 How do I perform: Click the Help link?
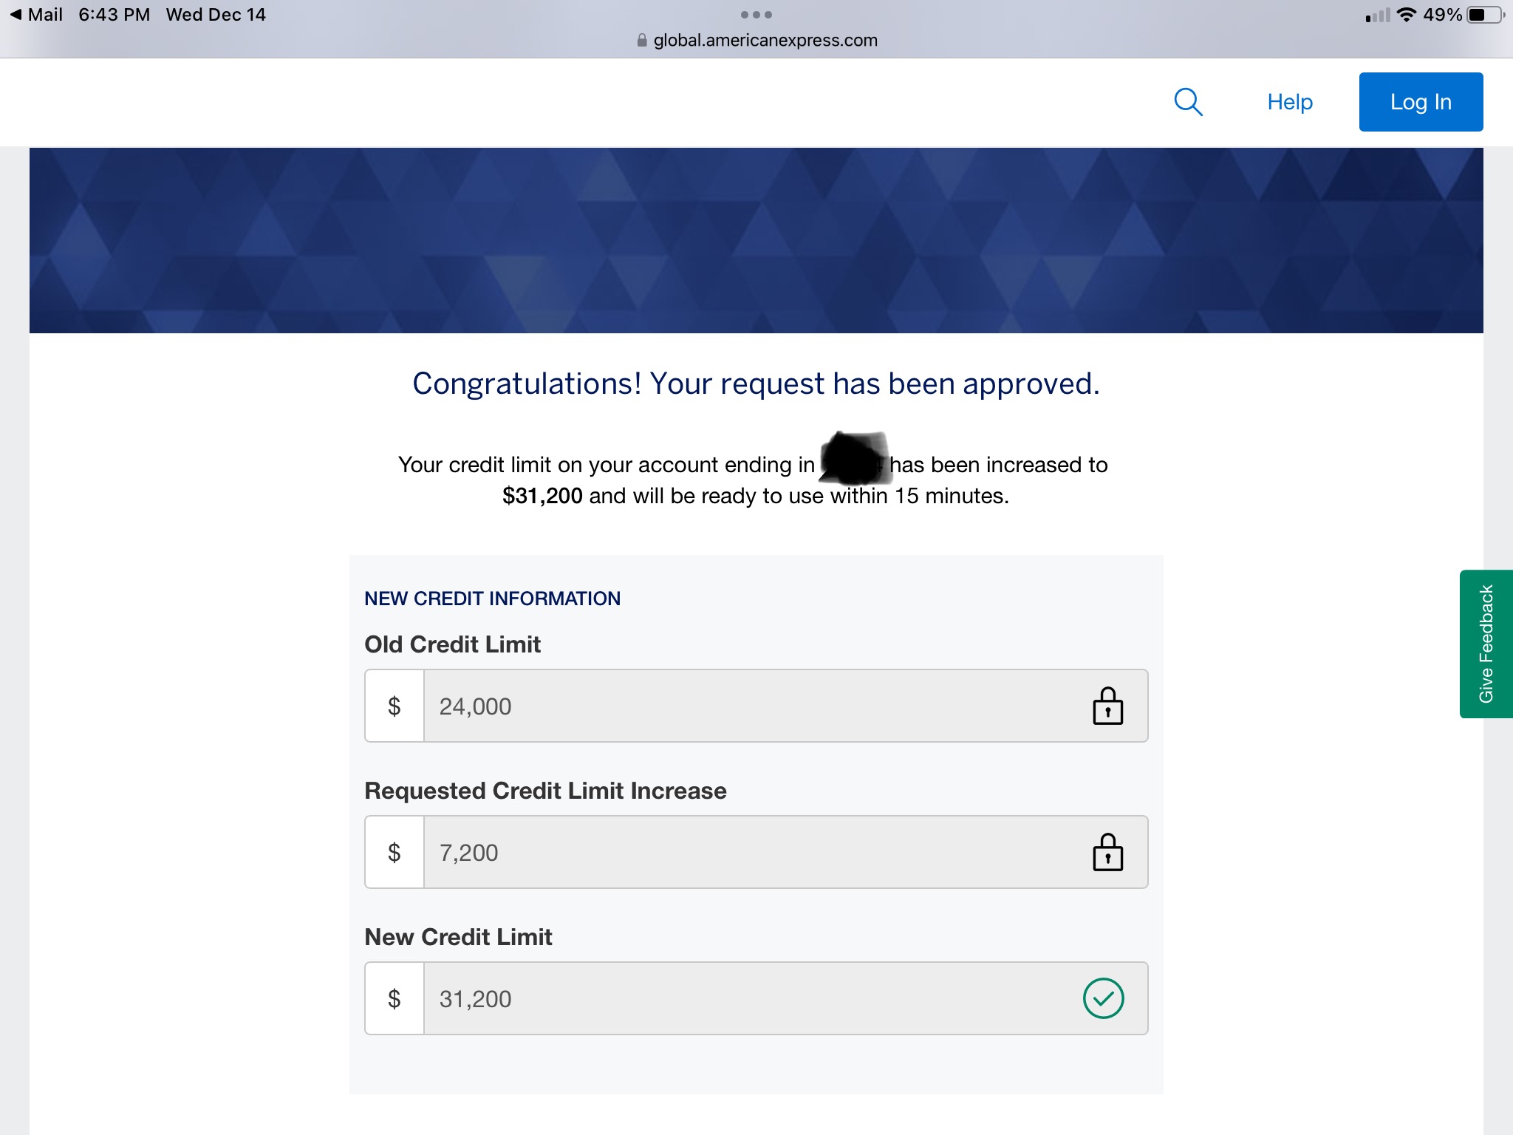point(1290,102)
